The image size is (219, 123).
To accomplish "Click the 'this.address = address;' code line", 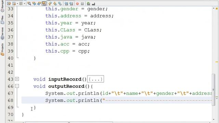I will point(79,16).
